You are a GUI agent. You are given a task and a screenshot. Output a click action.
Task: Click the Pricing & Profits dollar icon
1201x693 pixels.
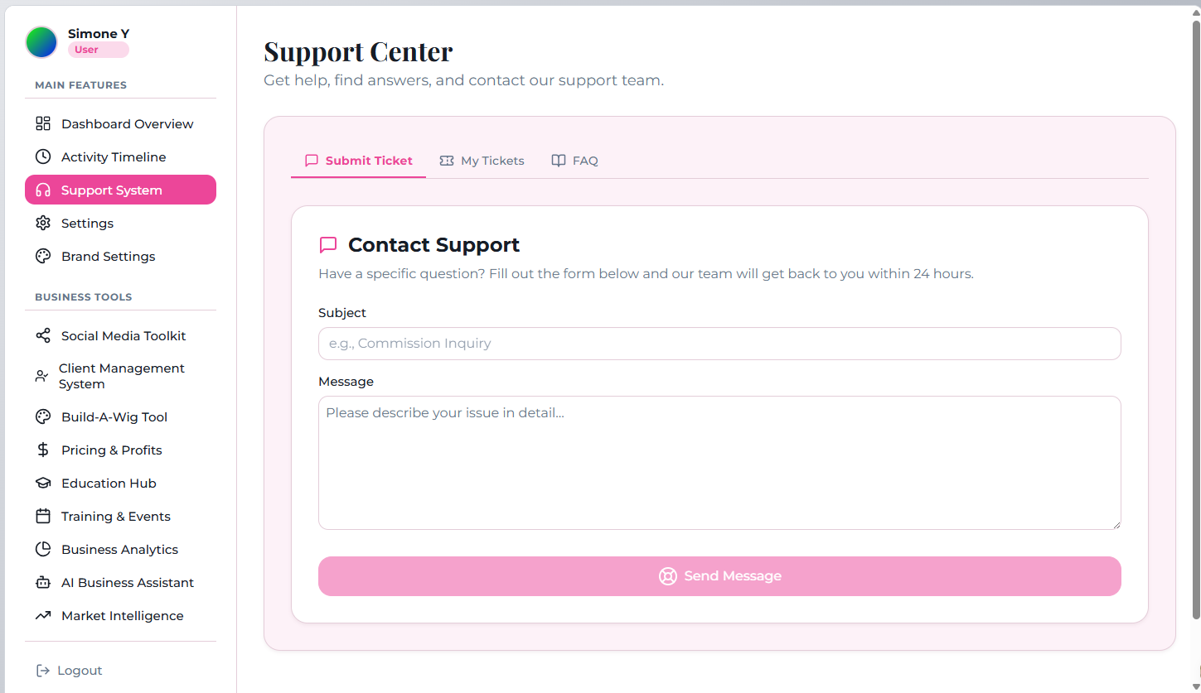[x=43, y=450]
